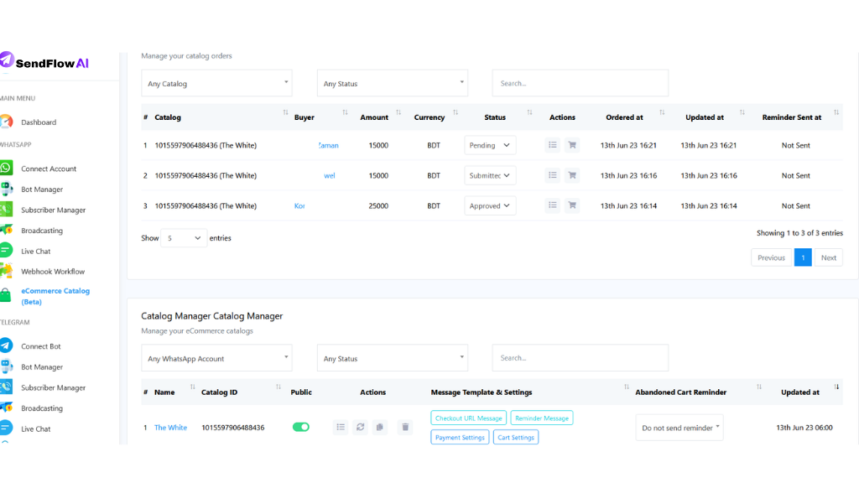The height and width of the screenshot is (483, 859).
Task: Click the eCommerce Catalog bag icon
Action: pyautogui.click(x=6, y=295)
